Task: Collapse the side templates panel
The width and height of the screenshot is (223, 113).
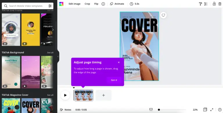Action: click(58, 57)
